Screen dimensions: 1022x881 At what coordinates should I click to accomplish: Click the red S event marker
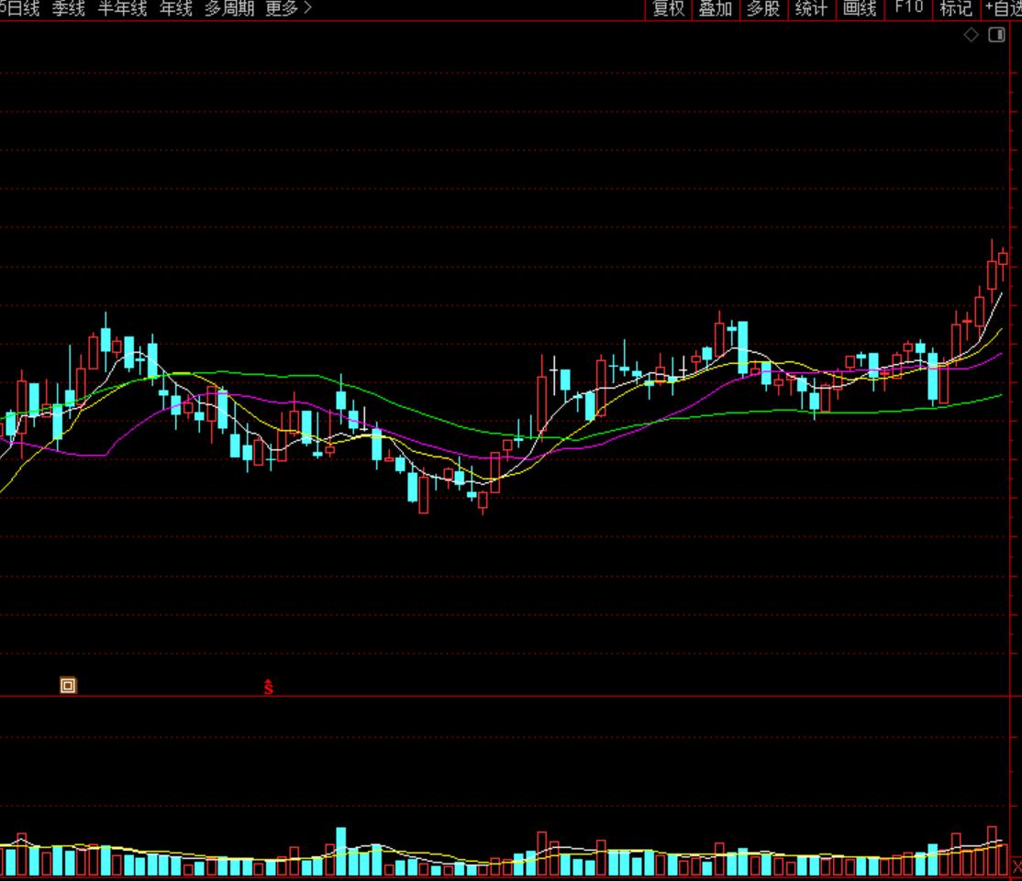click(x=269, y=687)
